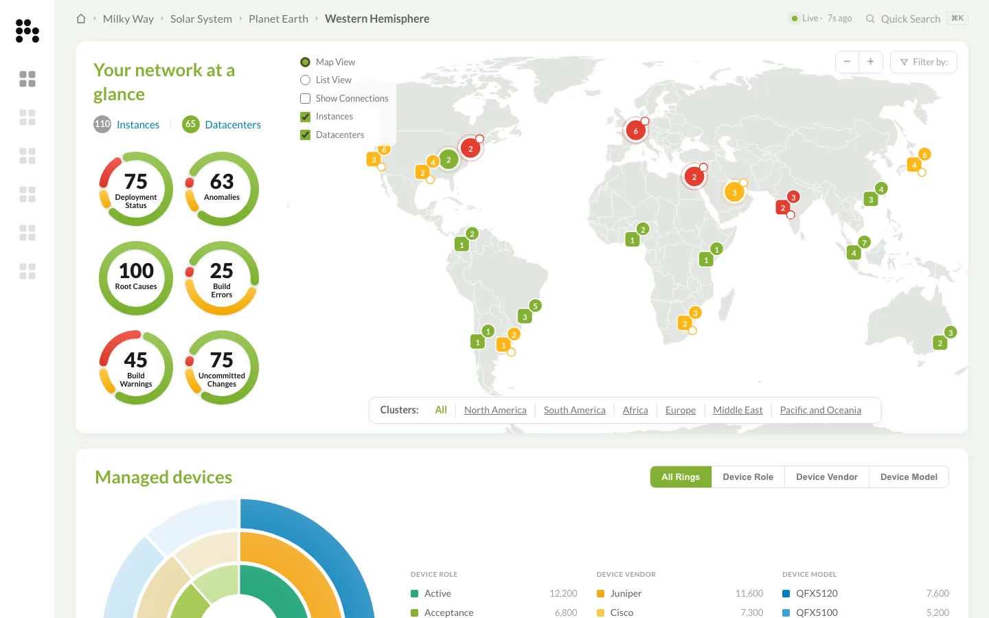
Task: Click the Quick Search field
Action: coord(917,19)
